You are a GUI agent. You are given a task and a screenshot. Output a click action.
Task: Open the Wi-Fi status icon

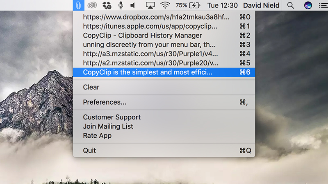pyautogui.click(x=165, y=5)
